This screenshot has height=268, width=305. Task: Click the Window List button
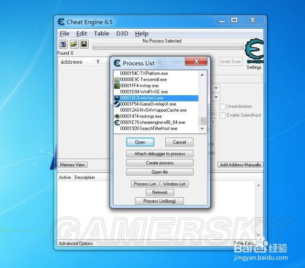pos(174,184)
